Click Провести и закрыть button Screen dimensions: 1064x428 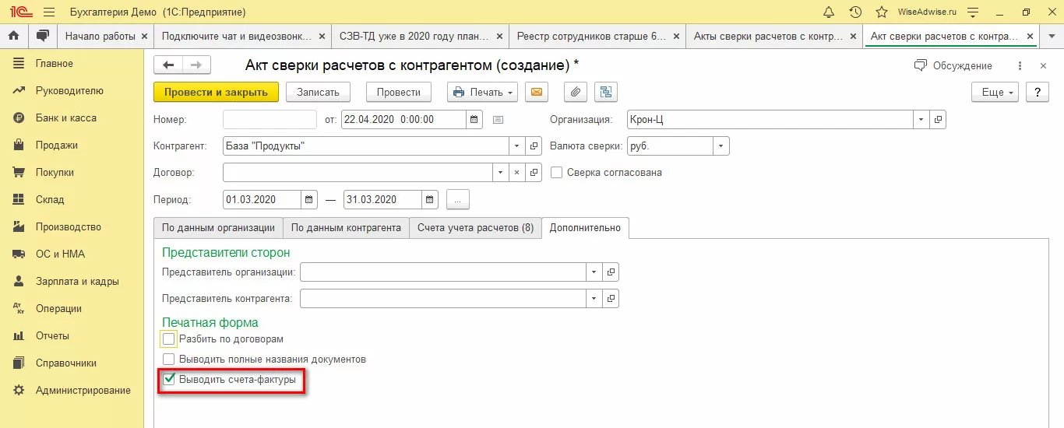(x=216, y=92)
